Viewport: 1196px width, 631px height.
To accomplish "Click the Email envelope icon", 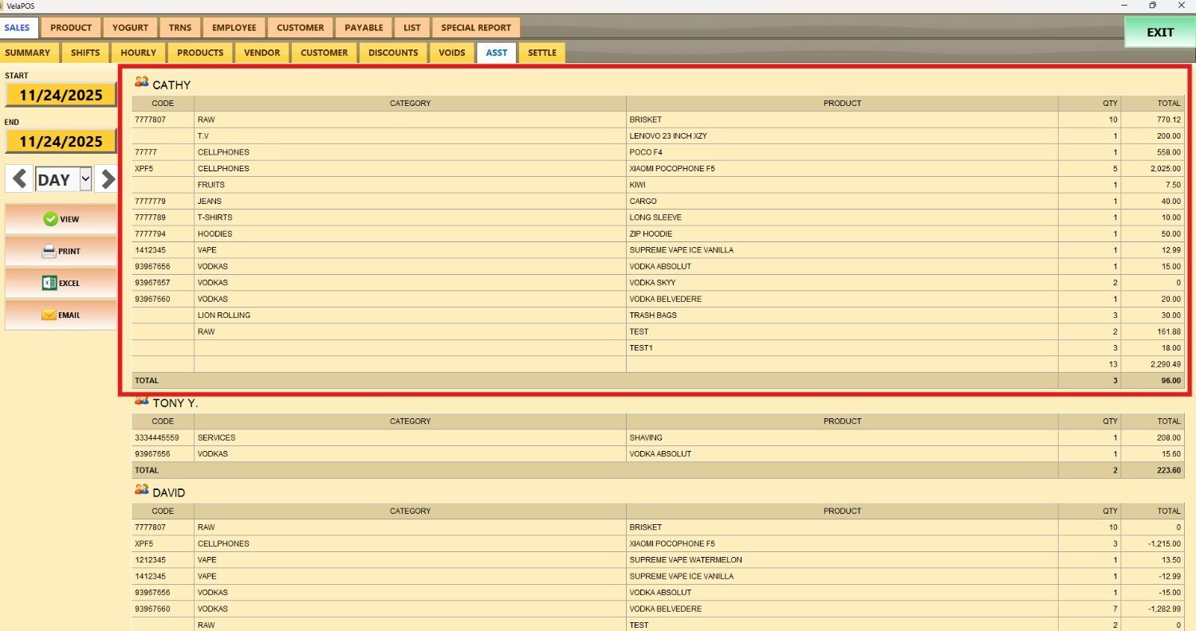I will (x=49, y=315).
